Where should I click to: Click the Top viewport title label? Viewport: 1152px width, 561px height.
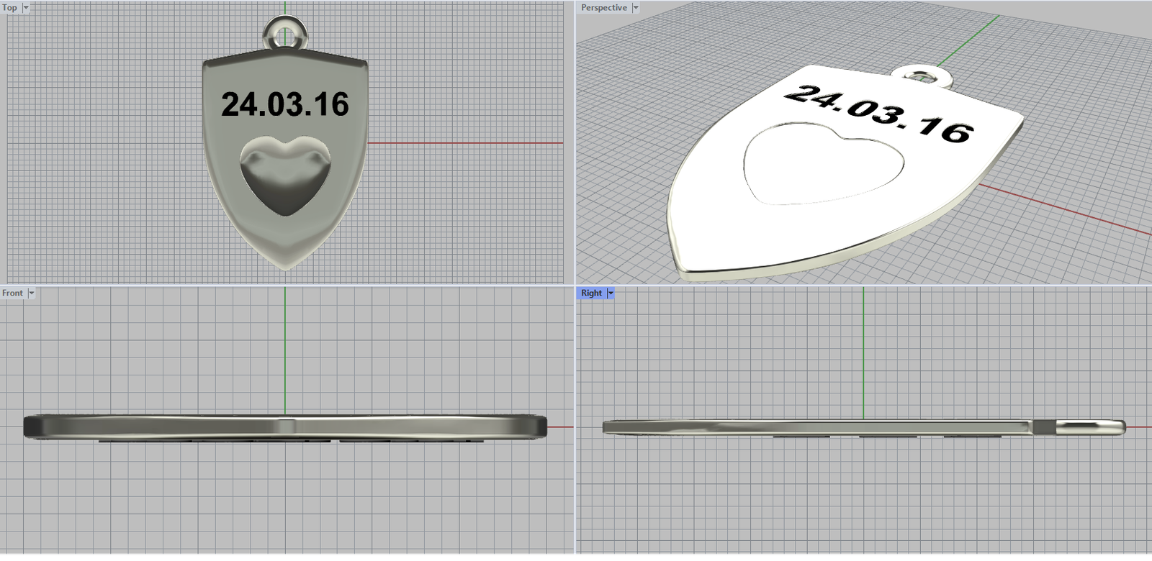click(10, 7)
